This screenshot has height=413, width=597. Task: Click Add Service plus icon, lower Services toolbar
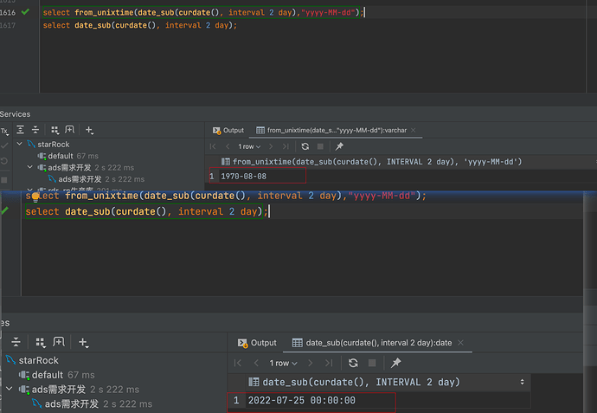point(83,343)
